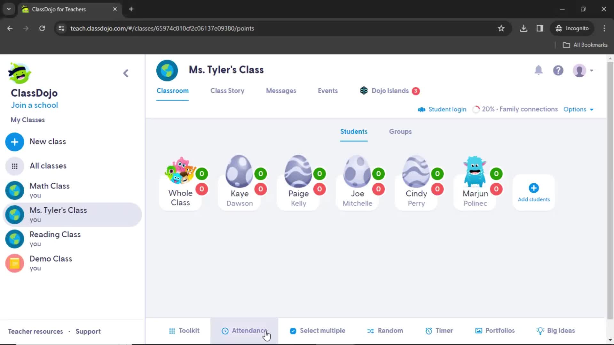Click Kaye Dawson's egg avatar
This screenshot has height=345, width=614.
point(239,171)
